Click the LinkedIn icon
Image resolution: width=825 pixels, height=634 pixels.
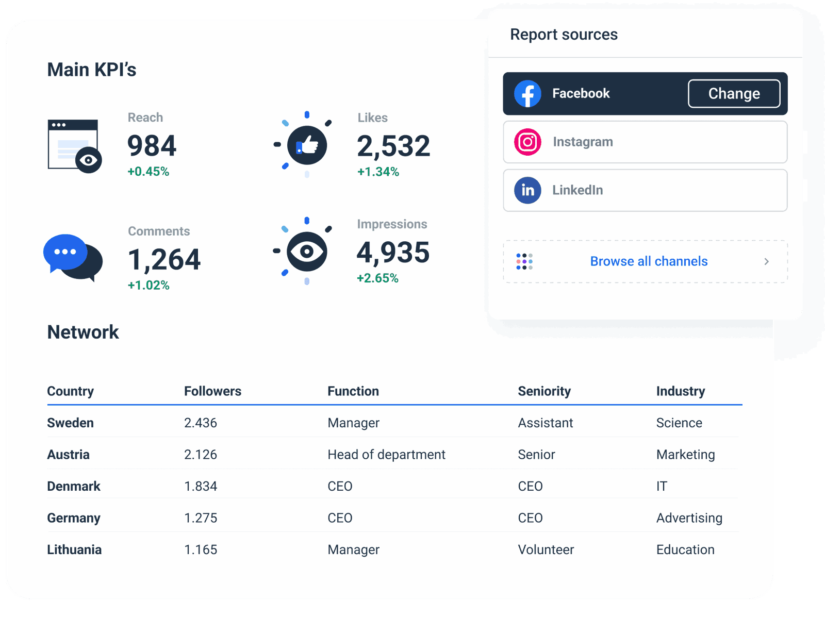click(527, 190)
